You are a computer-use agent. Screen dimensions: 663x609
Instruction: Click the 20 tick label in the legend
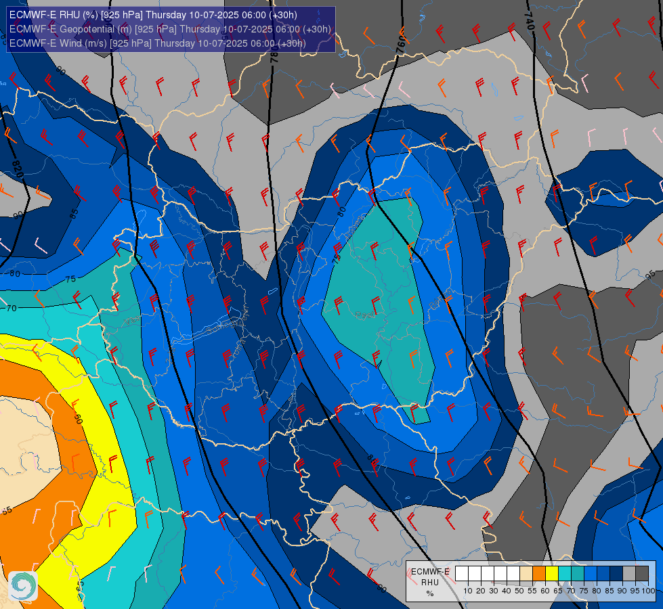(481, 591)
